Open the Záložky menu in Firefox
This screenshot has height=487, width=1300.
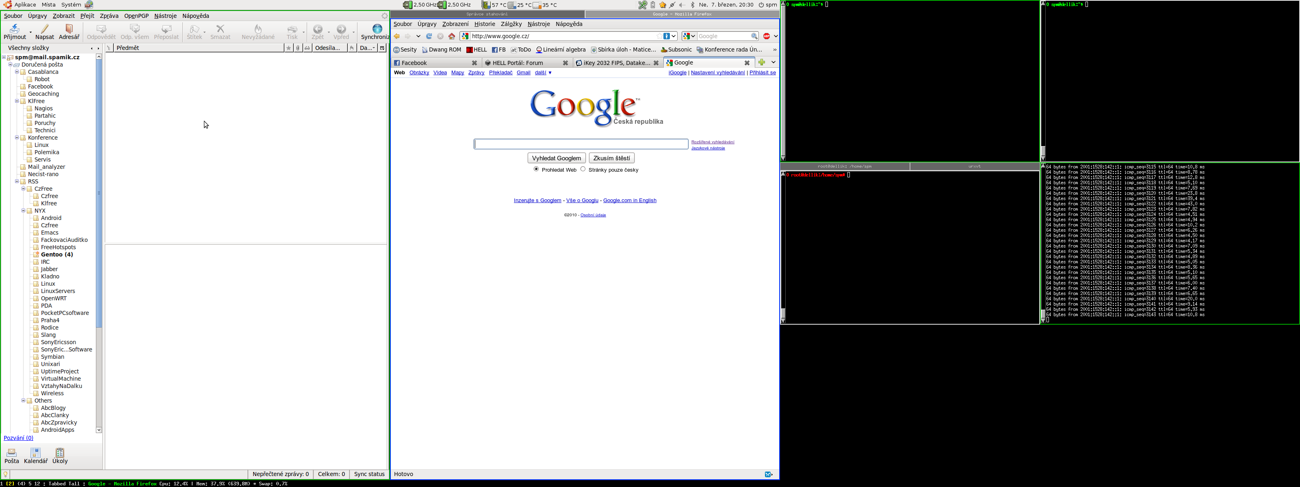click(511, 24)
